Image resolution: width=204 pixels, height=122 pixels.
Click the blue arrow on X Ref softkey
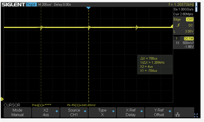tap(142, 111)
